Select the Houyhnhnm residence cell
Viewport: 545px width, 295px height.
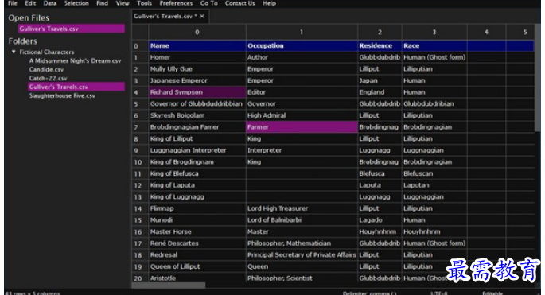380,231
